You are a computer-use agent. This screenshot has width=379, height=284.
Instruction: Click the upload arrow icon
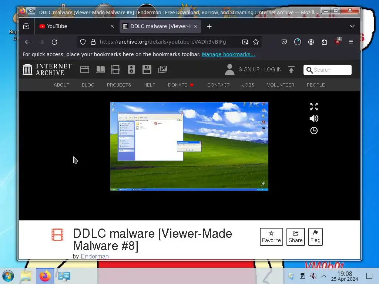tap(291, 70)
